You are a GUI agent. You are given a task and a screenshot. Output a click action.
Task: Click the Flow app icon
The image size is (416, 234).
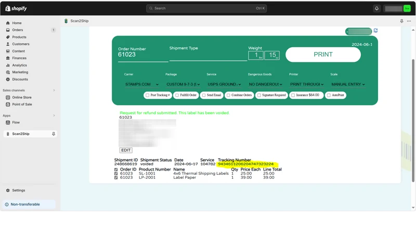point(8,123)
